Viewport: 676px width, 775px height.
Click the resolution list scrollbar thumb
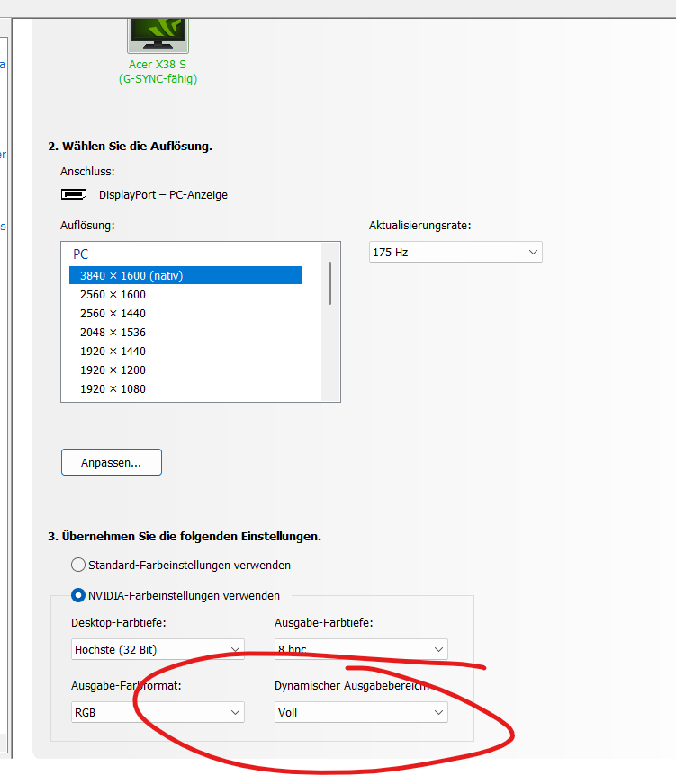click(x=329, y=283)
